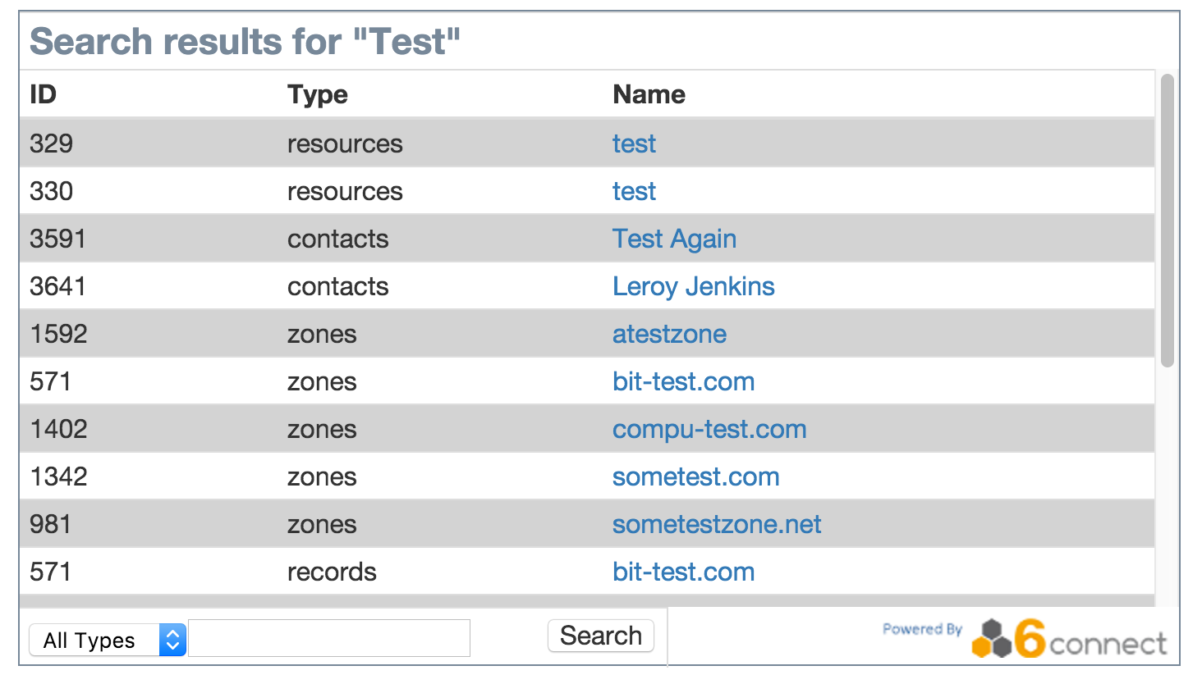Image resolution: width=1202 pixels, height=684 pixels.
Task: Click the Search button
Action: point(600,636)
